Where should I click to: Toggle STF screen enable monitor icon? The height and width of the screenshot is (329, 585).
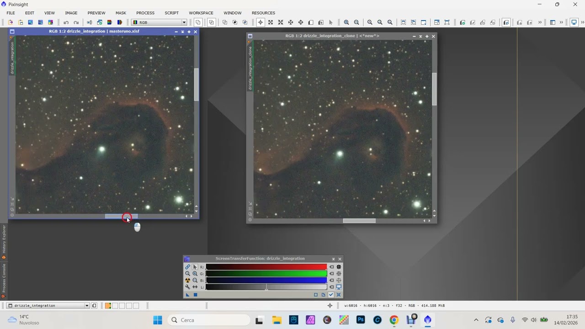pos(339,287)
